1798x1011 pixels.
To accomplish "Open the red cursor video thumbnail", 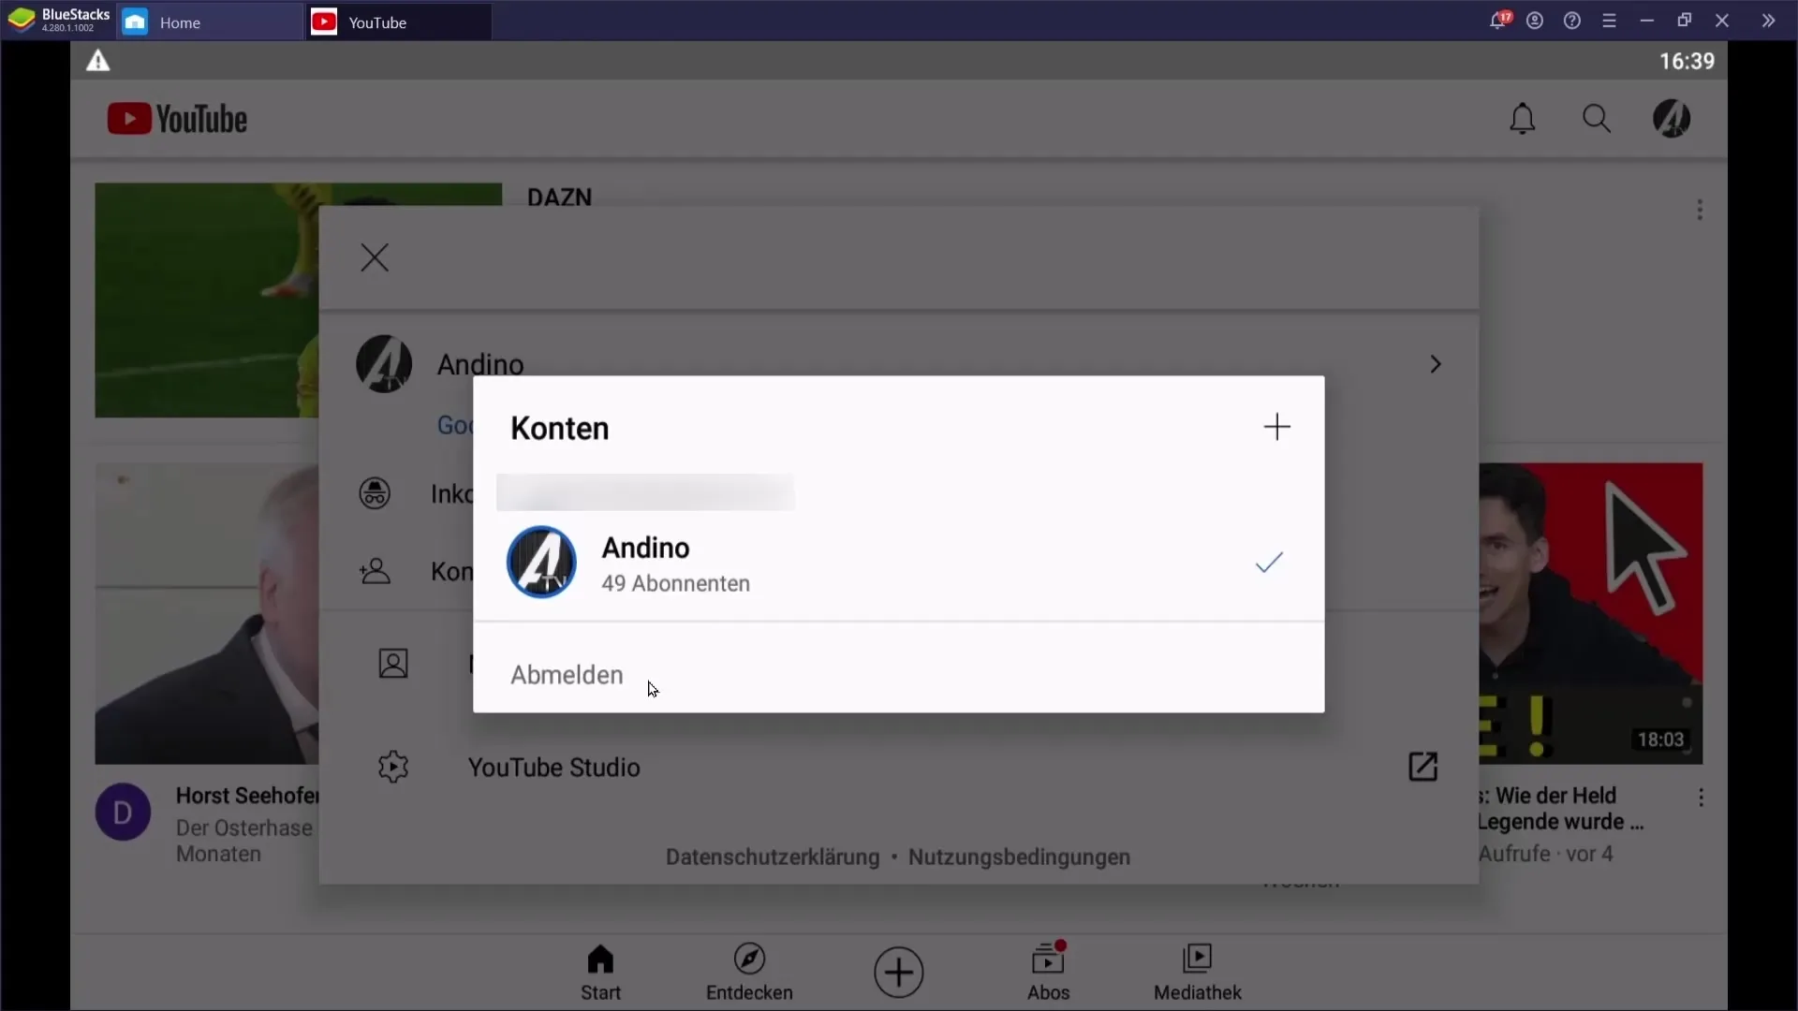I will click(x=1591, y=614).
